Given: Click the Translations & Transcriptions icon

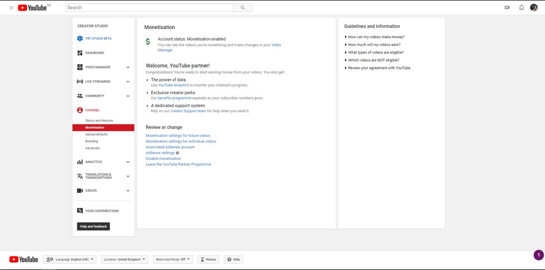Looking at the screenshot, I should [80, 176].
